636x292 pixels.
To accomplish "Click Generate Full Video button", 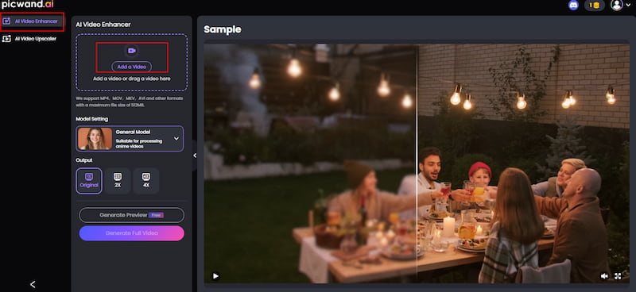I will [x=131, y=233].
